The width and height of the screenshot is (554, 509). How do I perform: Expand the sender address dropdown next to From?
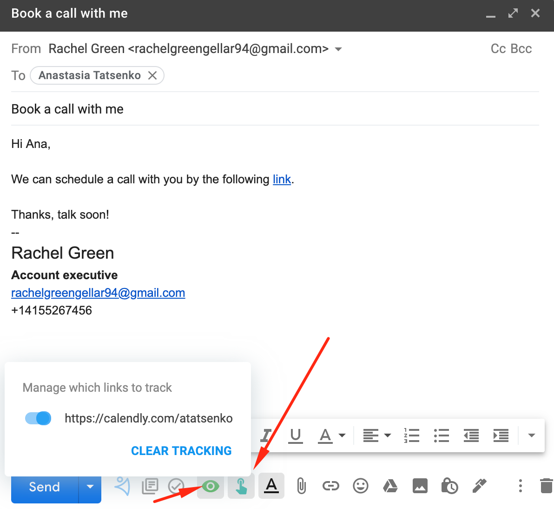(339, 49)
